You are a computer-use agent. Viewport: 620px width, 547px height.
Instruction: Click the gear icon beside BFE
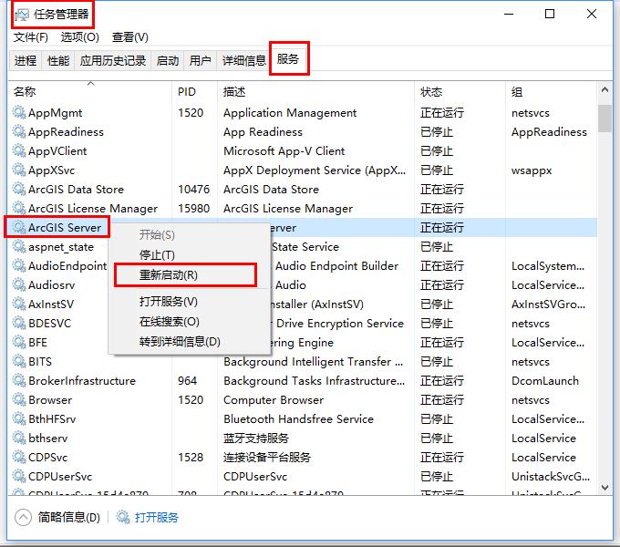tap(18, 342)
